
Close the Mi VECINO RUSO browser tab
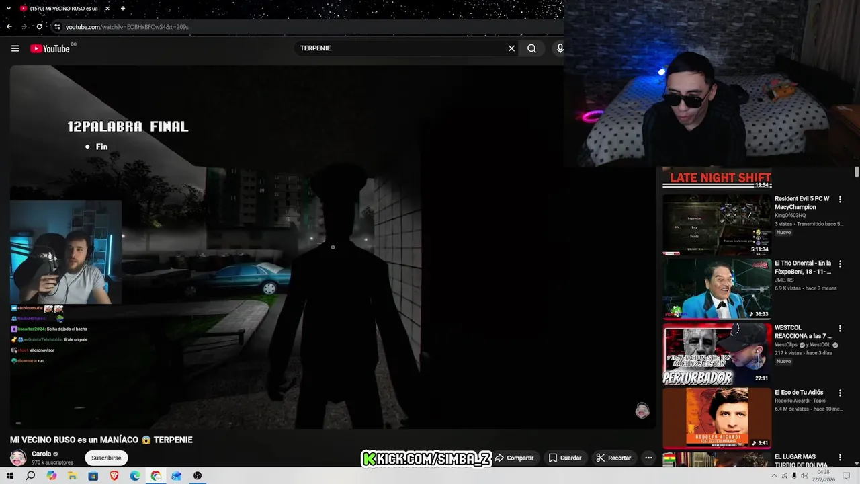(x=107, y=9)
